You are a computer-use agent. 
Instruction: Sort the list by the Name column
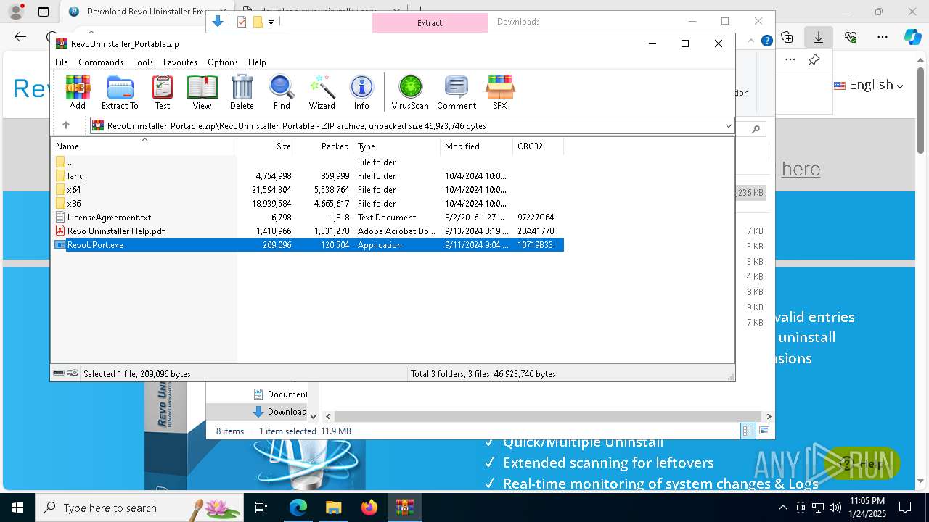point(144,146)
